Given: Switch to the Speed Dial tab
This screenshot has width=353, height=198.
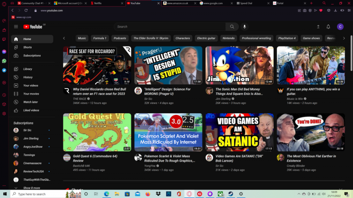Looking at the screenshot, I should (x=252, y=4).
